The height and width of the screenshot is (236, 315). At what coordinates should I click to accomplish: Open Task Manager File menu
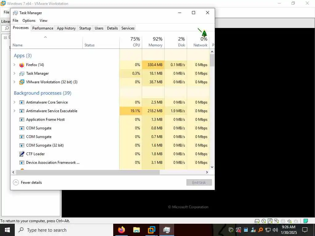(15, 21)
